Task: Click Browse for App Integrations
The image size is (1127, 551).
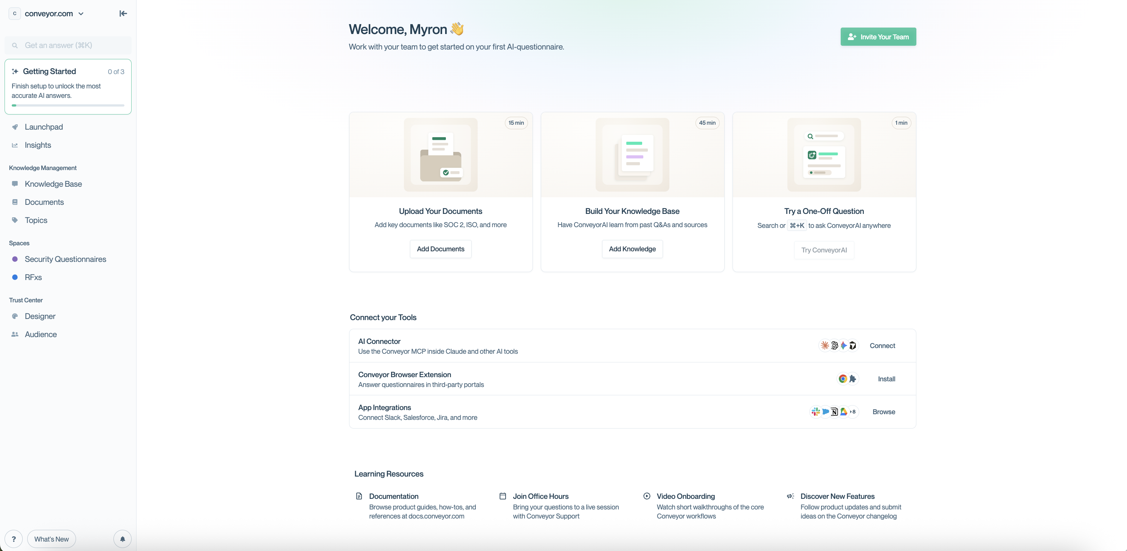Action: point(884,412)
